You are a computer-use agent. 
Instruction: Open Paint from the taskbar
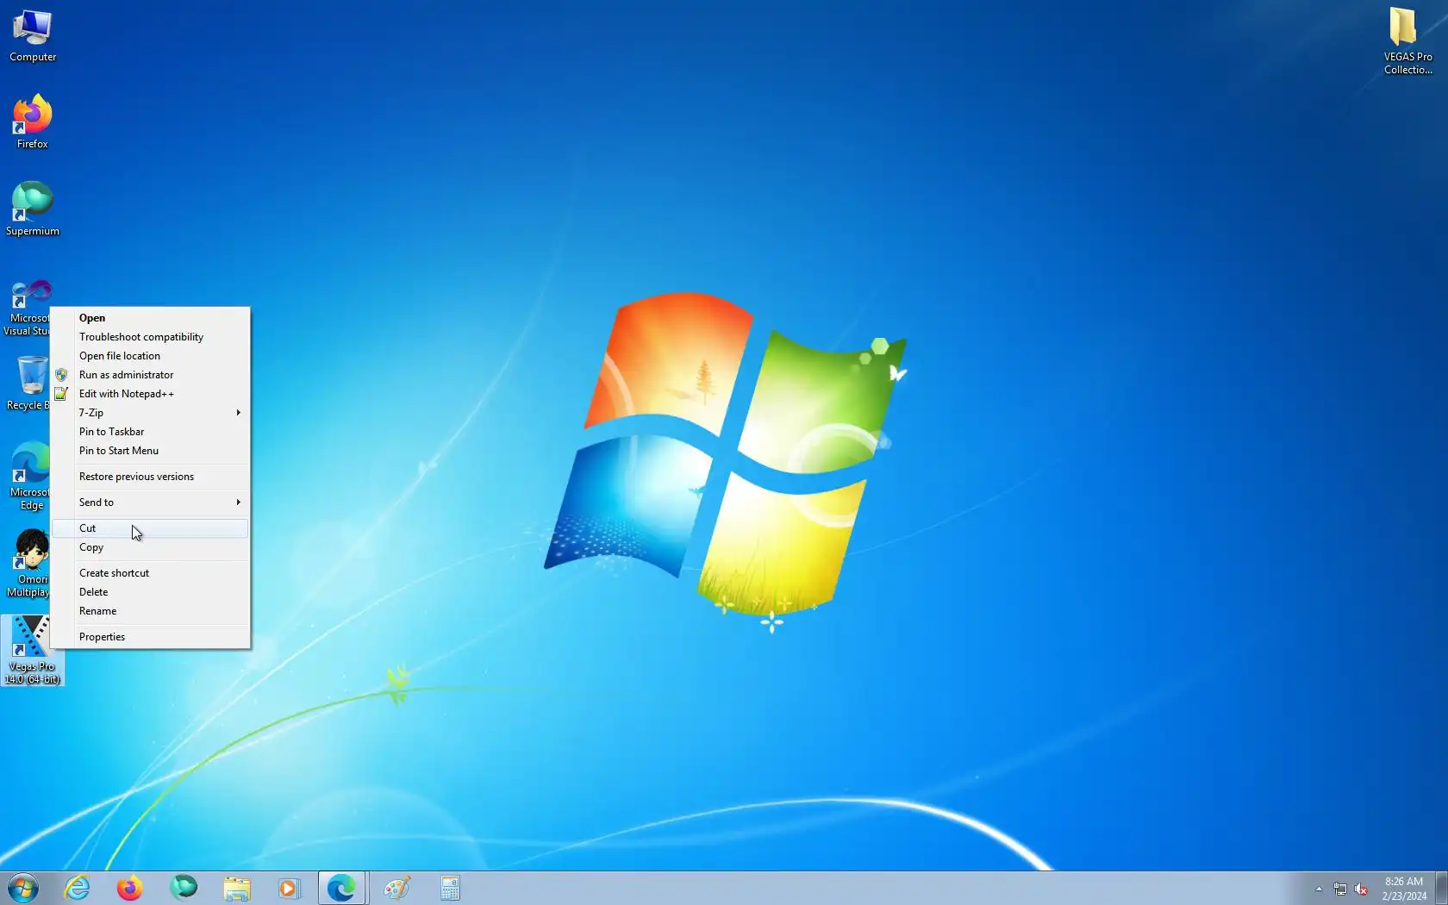click(396, 888)
